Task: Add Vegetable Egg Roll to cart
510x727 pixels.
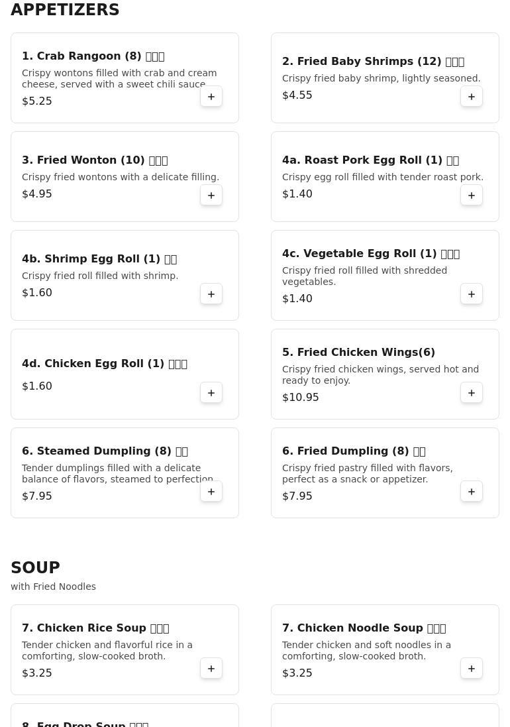Action: (x=472, y=294)
